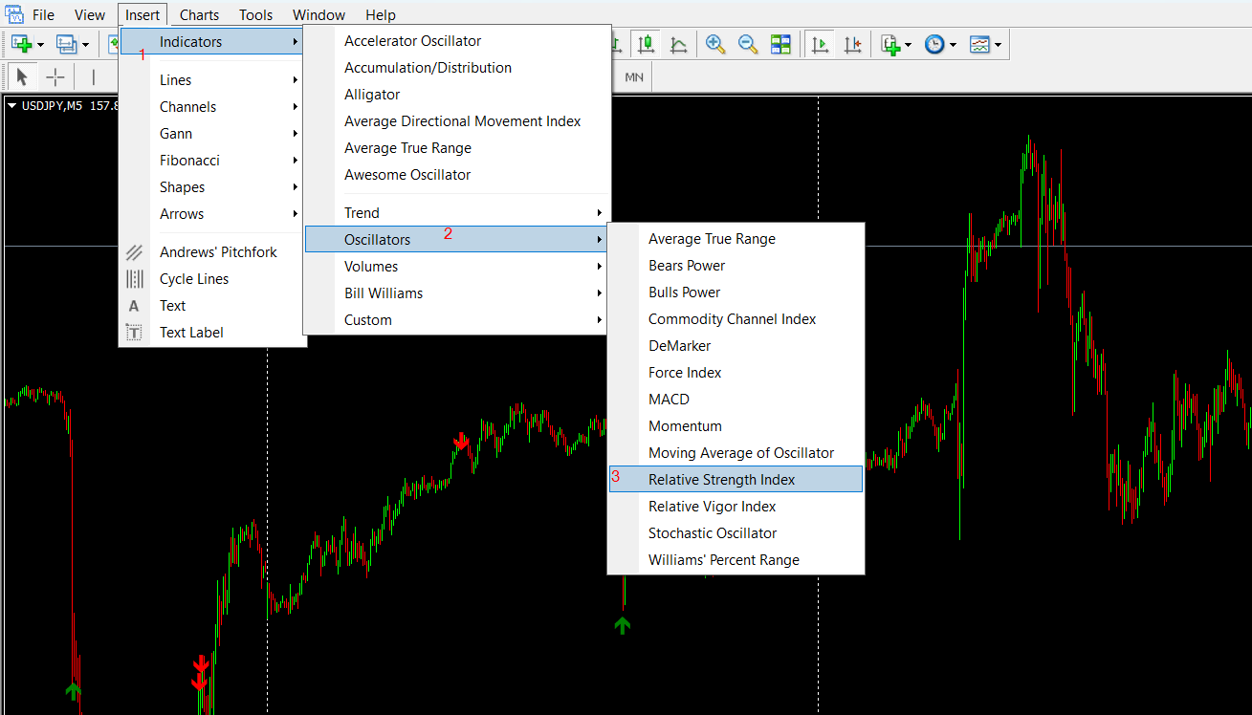Click the Zoom In magnifier icon
Screen dimensions: 1252x715
[715, 44]
